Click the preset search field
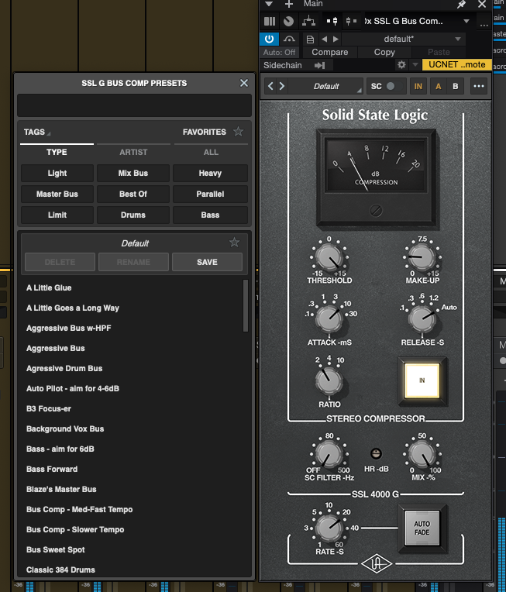506x592 pixels. (134, 105)
